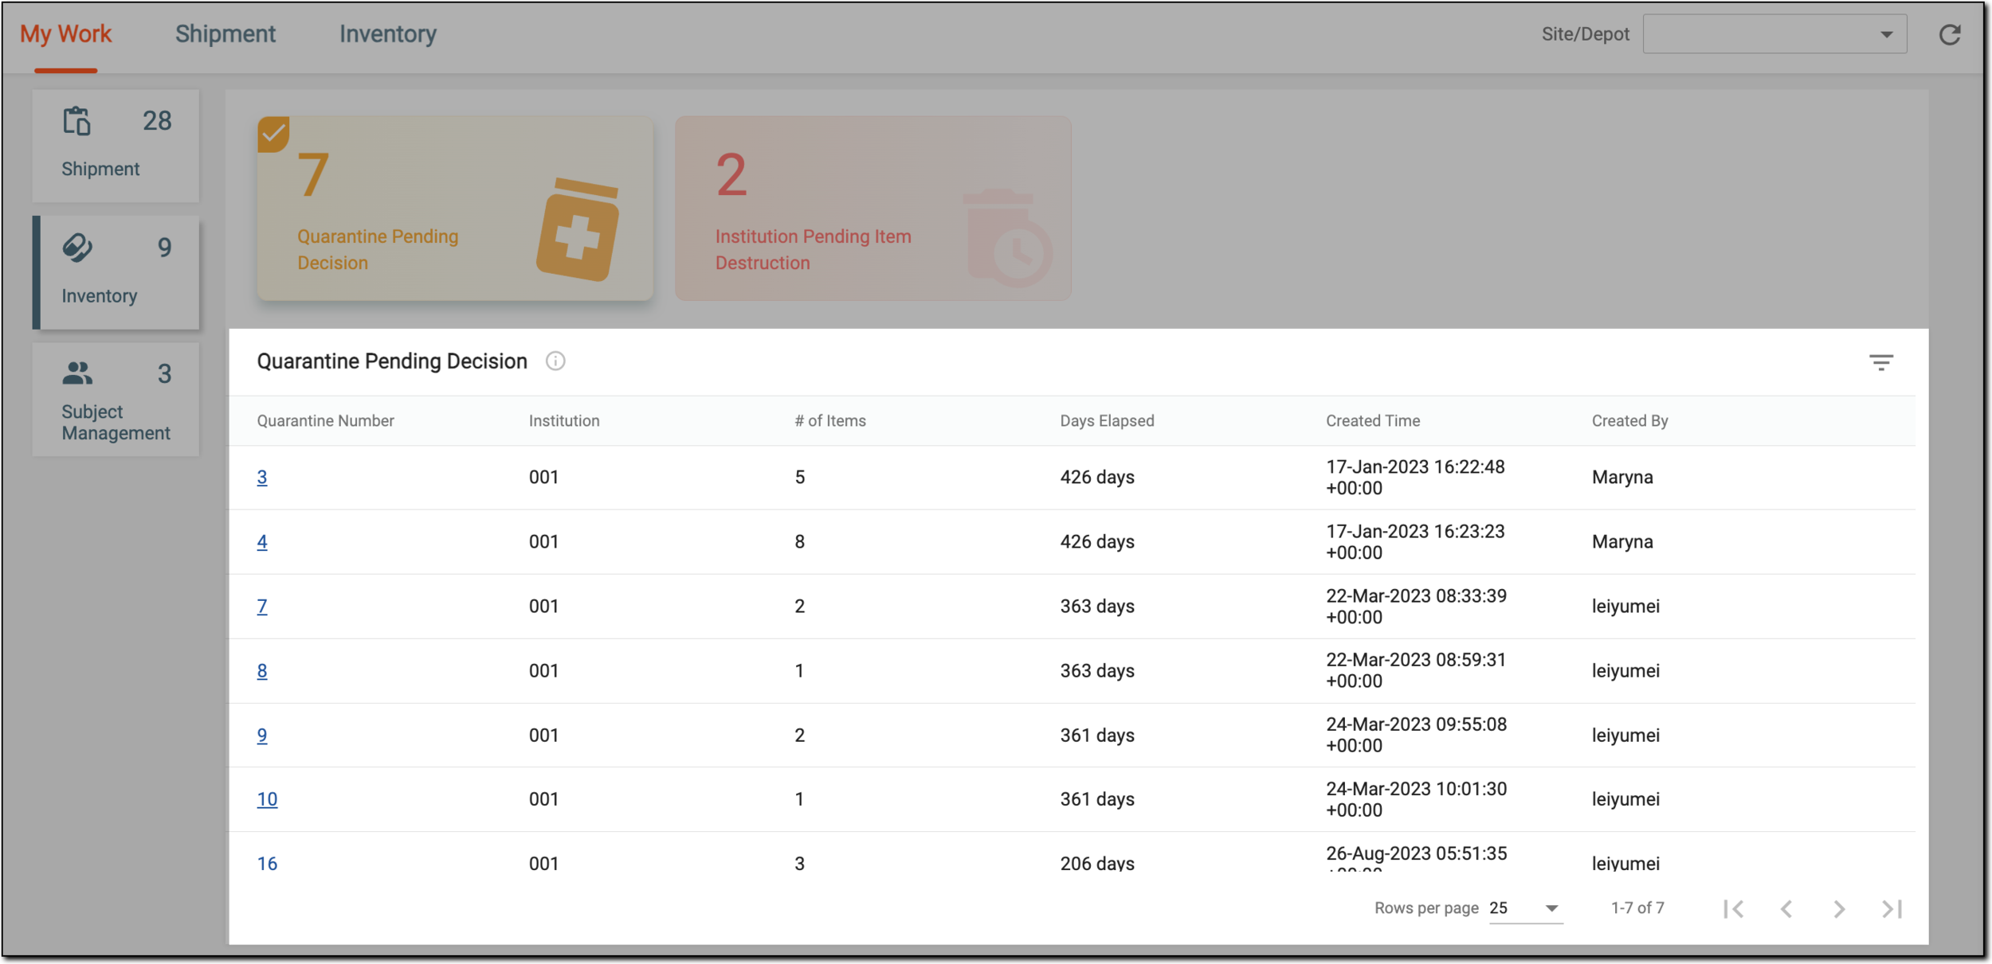Image resolution: width=1992 pixels, height=964 pixels.
Task: Switch to the Shipment top tab
Action: point(225,34)
